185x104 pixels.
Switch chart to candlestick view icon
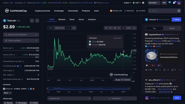[74, 28]
